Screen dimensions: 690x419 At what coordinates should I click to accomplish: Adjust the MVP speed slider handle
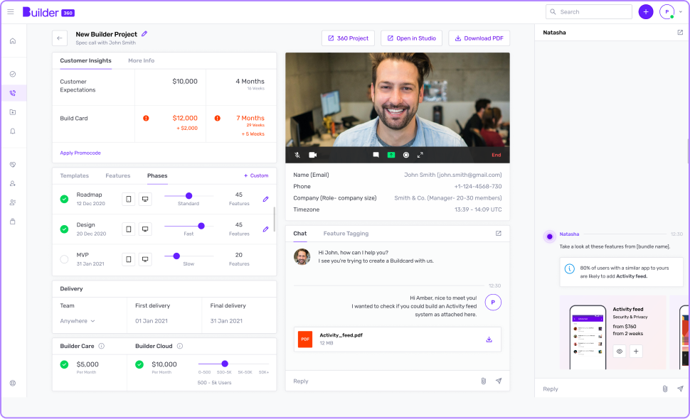(176, 256)
